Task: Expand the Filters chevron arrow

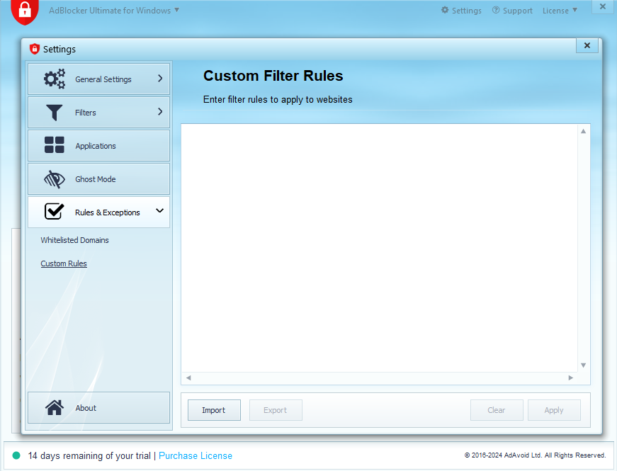Action: click(160, 112)
